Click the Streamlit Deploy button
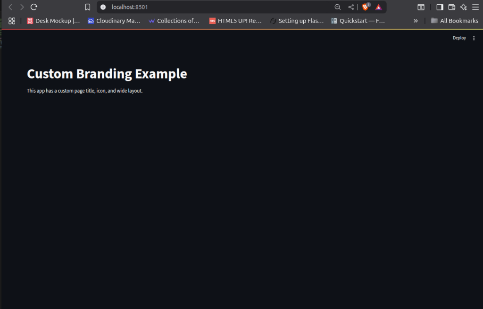This screenshot has width=483, height=309. coord(459,38)
